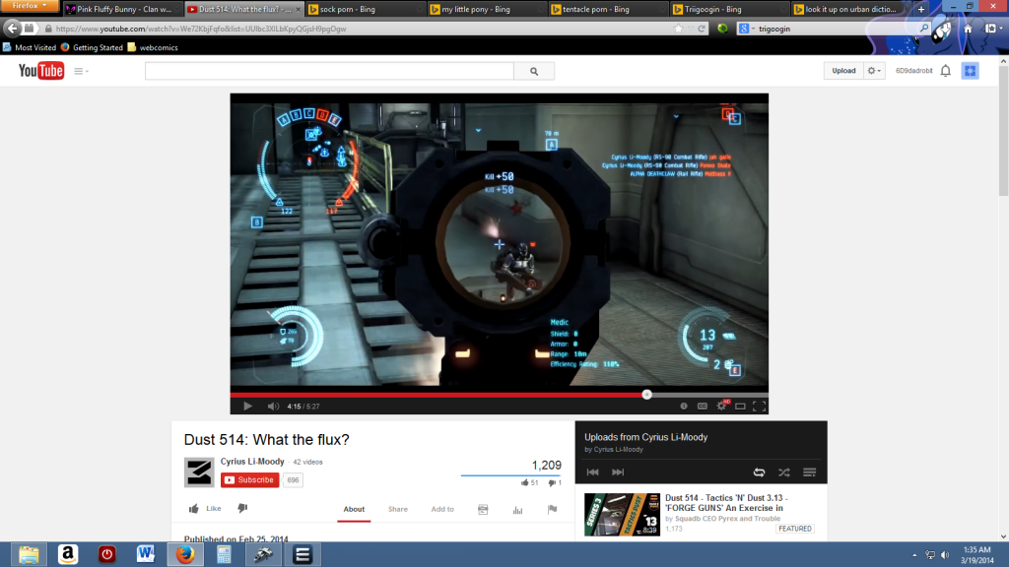Reload the page

(702, 29)
